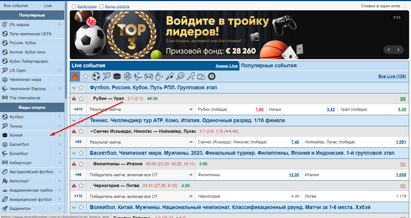Screen dimensions: 411x218
Task: Favorite the Черногория — Литва match star
Action: (81, 186)
